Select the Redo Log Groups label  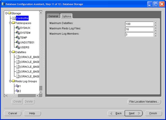(26, 81)
